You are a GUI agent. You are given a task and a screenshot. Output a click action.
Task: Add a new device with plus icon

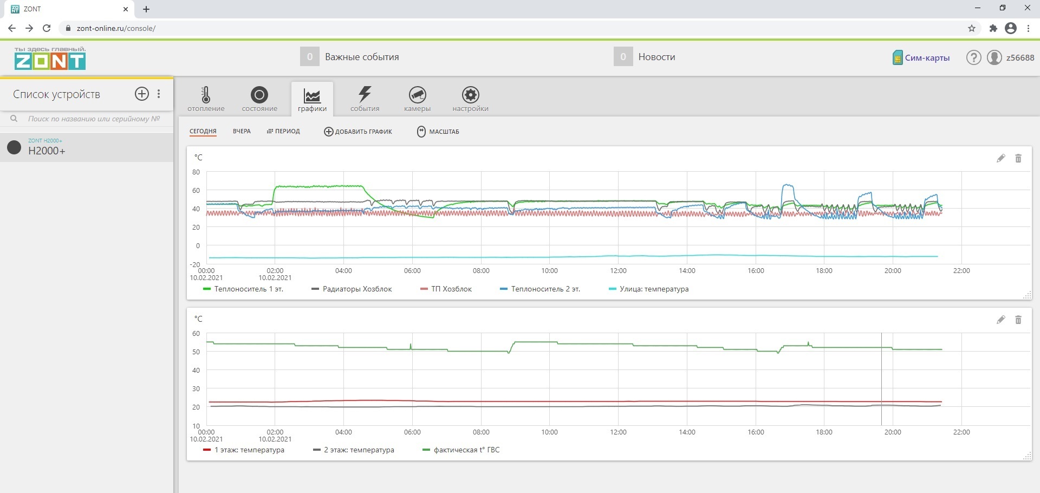[x=141, y=94]
